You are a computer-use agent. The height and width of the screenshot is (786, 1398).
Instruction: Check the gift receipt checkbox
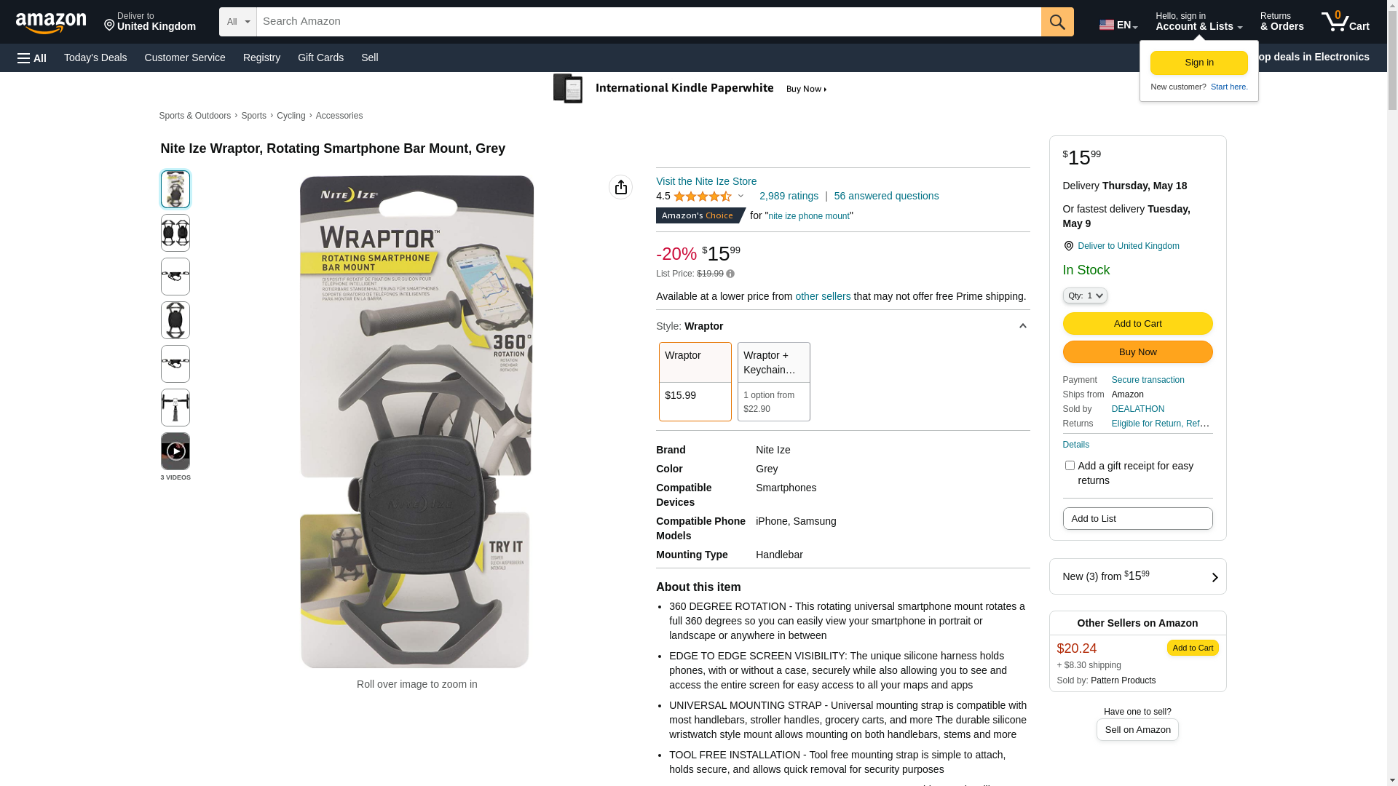coord(1070,466)
